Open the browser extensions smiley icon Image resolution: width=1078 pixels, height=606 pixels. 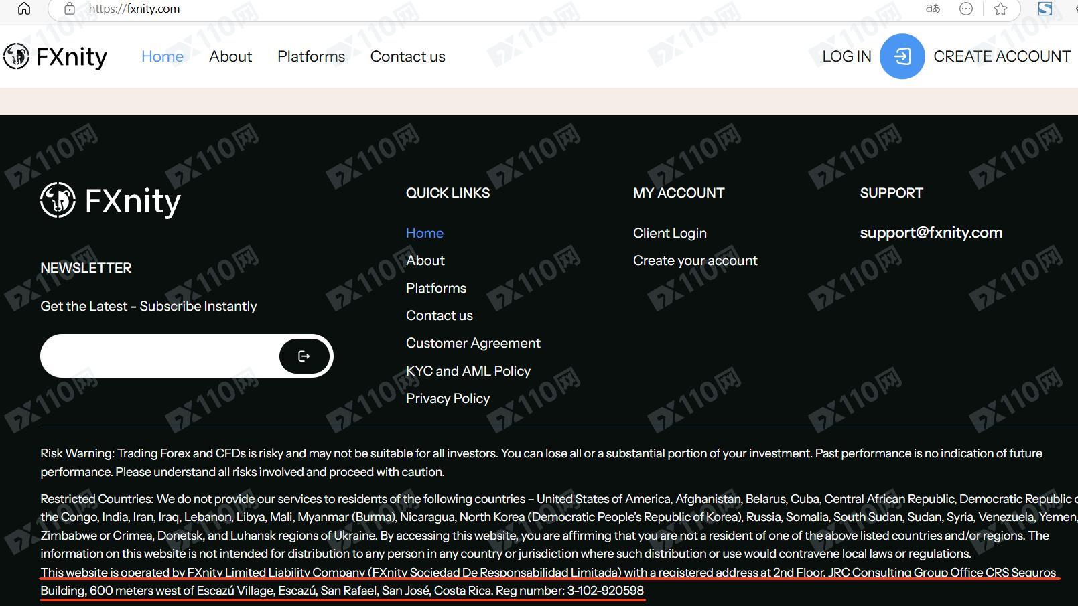coord(966,9)
